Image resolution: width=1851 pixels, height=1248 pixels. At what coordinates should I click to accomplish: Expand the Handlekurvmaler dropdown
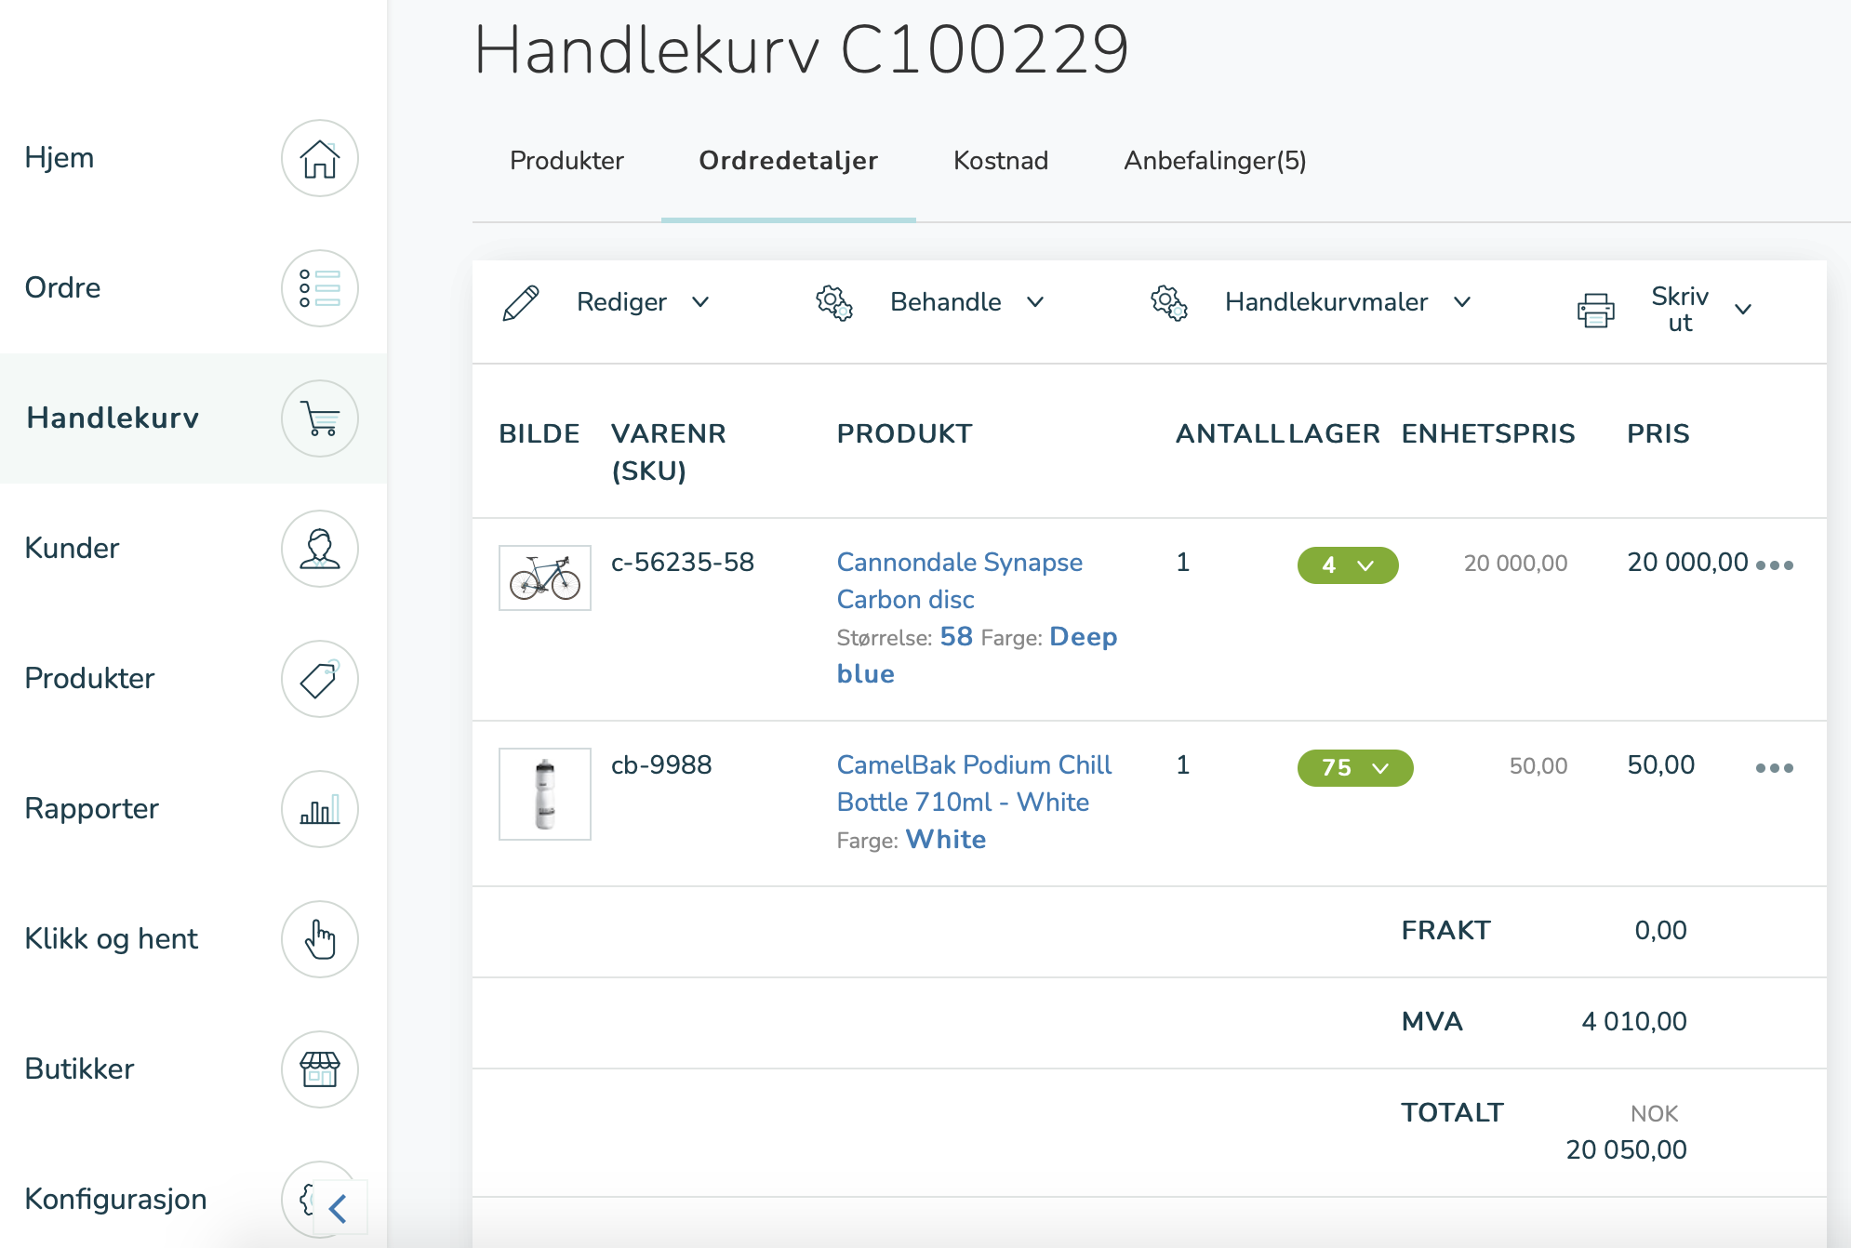1462,302
